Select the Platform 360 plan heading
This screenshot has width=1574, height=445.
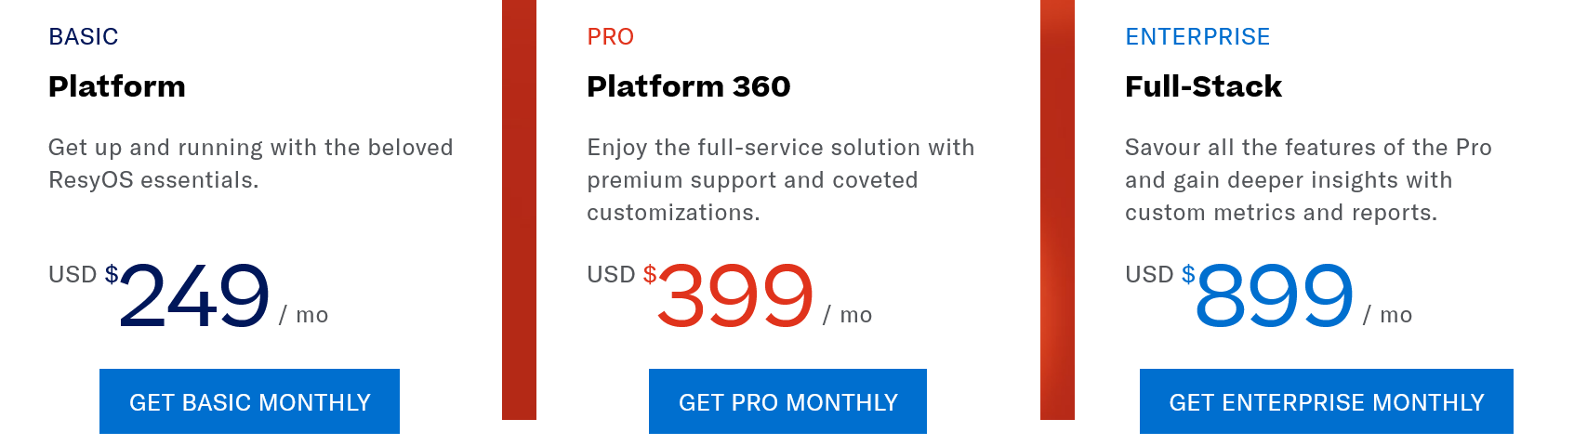click(689, 86)
